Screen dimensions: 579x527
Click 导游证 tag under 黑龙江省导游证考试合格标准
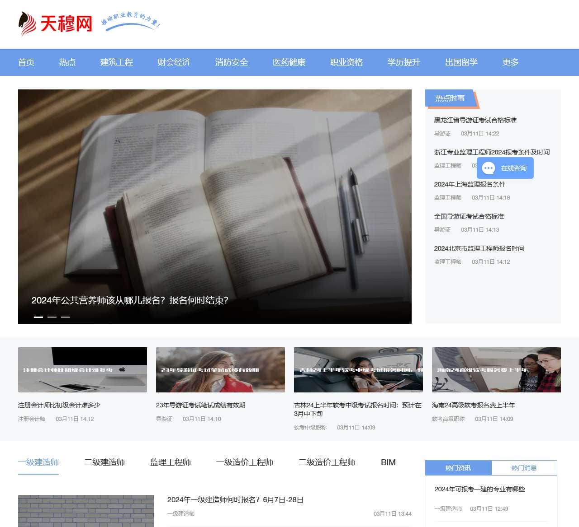click(442, 134)
